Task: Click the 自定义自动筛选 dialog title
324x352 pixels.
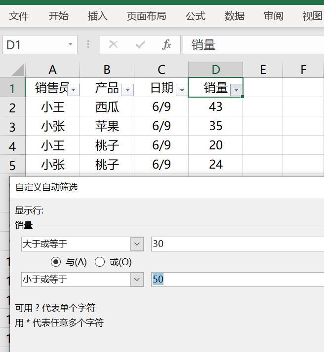Action: (46, 187)
